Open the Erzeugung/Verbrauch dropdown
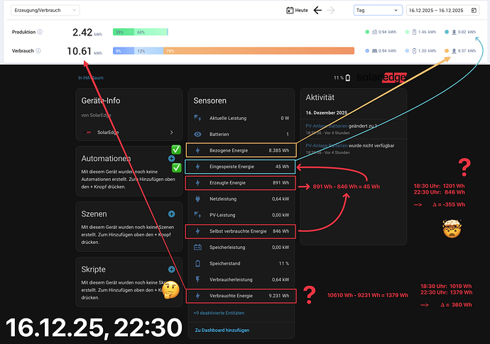The width and height of the screenshot is (490, 344). pyautogui.click(x=45, y=11)
